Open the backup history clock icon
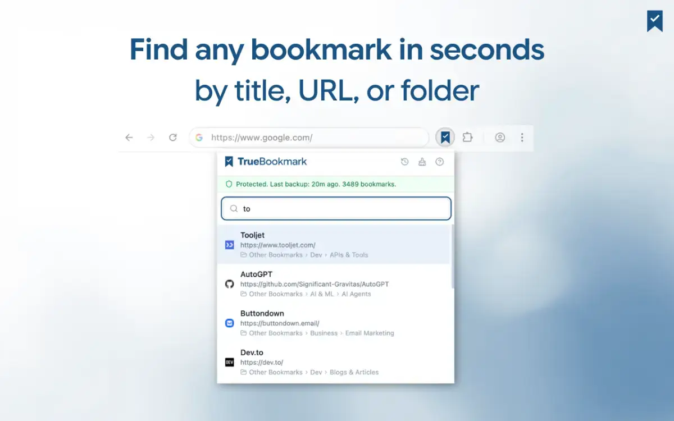The image size is (674, 421). (x=404, y=162)
